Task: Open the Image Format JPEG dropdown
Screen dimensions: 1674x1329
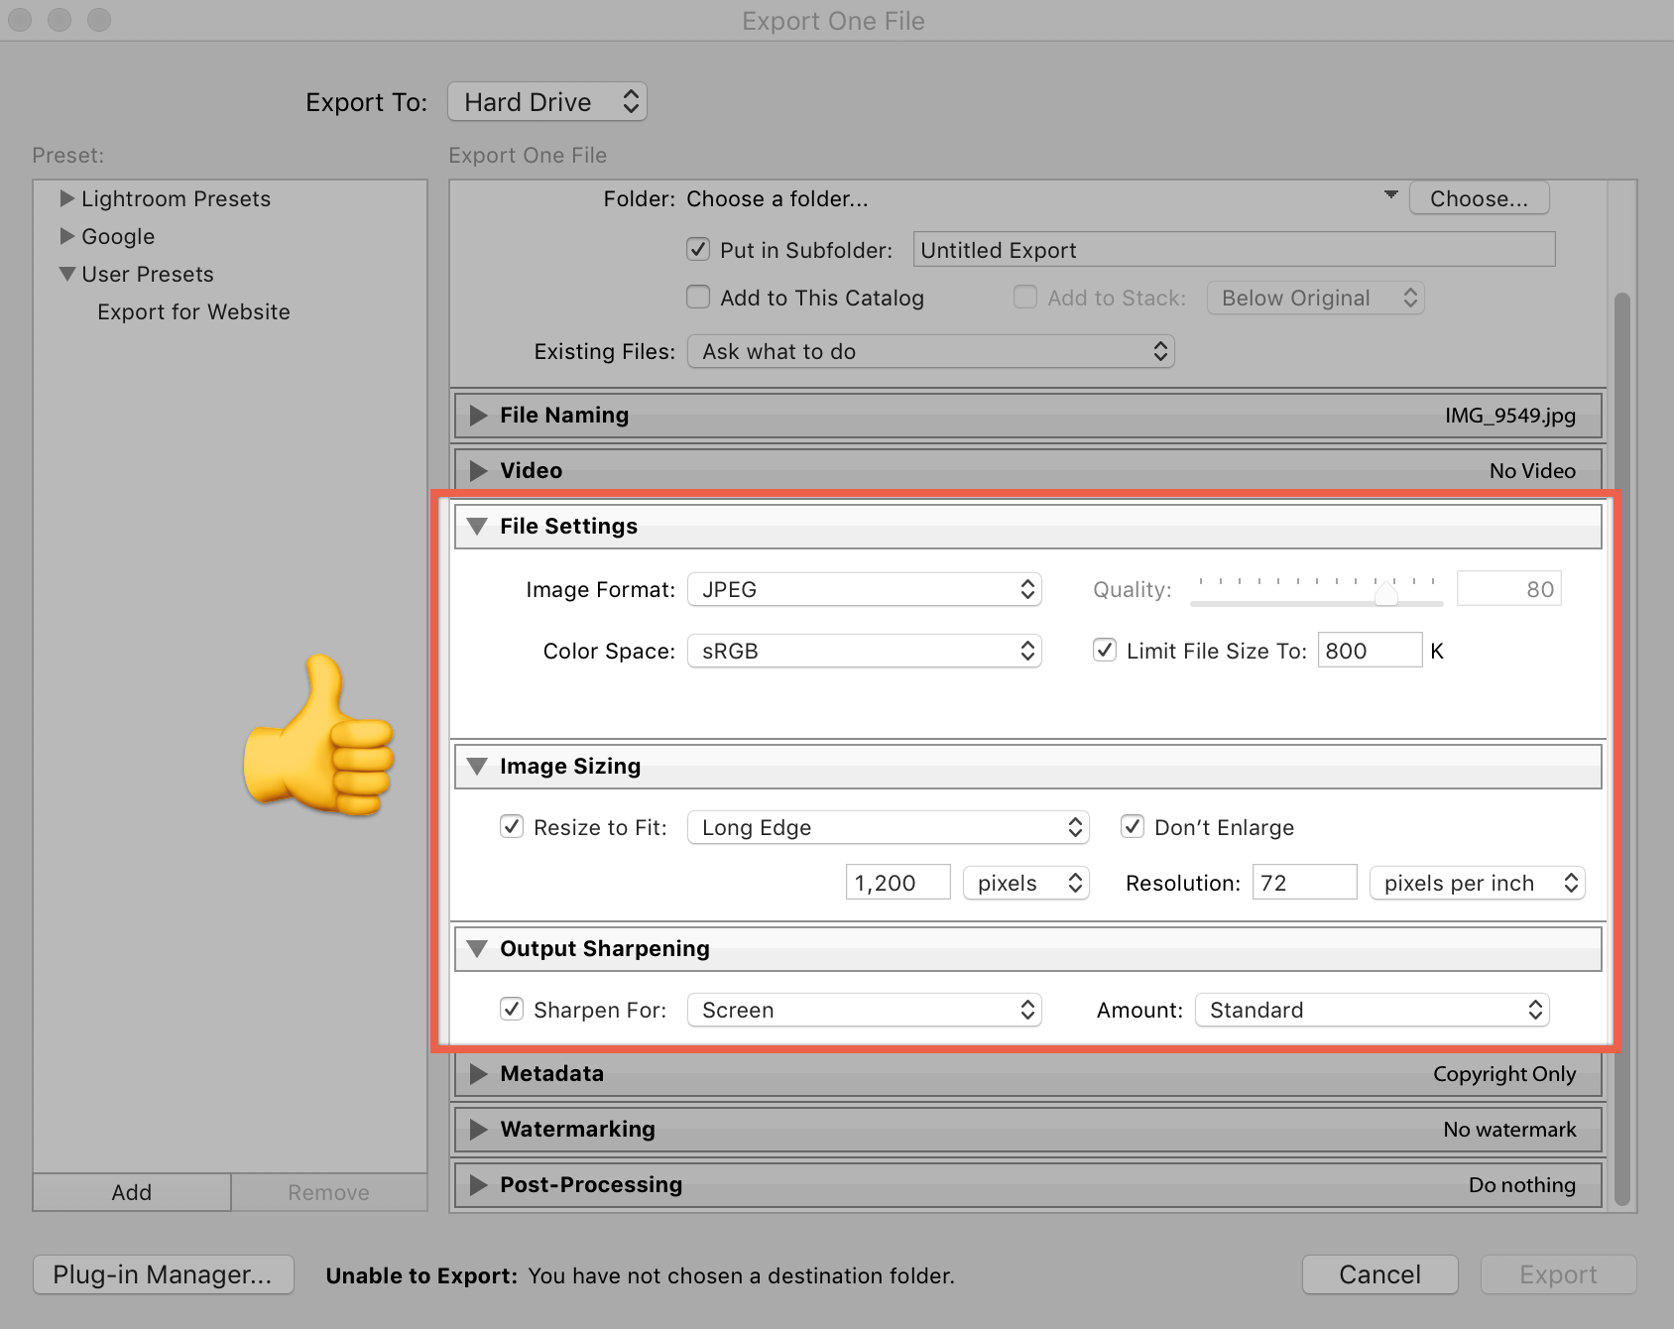Action: click(x=864, y=589)
